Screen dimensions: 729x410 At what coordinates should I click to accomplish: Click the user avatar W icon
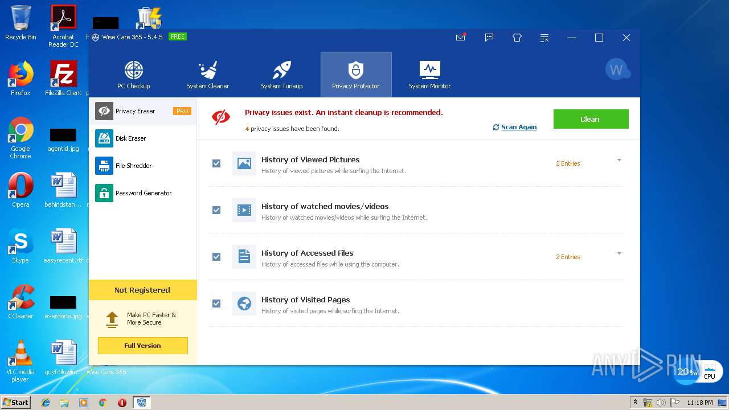[617, 70]
